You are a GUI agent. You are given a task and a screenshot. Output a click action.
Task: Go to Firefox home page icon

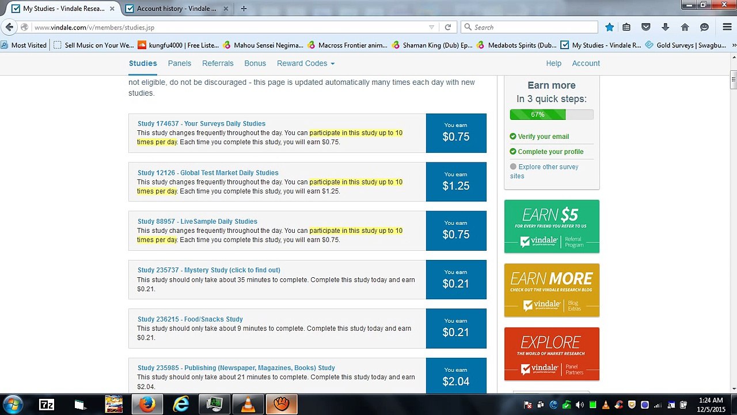tap(685, 27)
